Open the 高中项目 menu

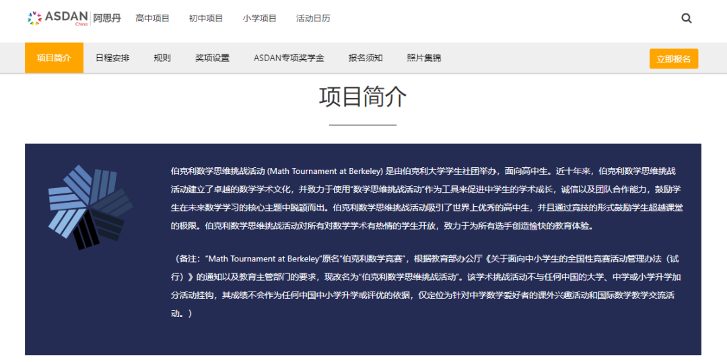pyautogui.click(x=152, y=19)
